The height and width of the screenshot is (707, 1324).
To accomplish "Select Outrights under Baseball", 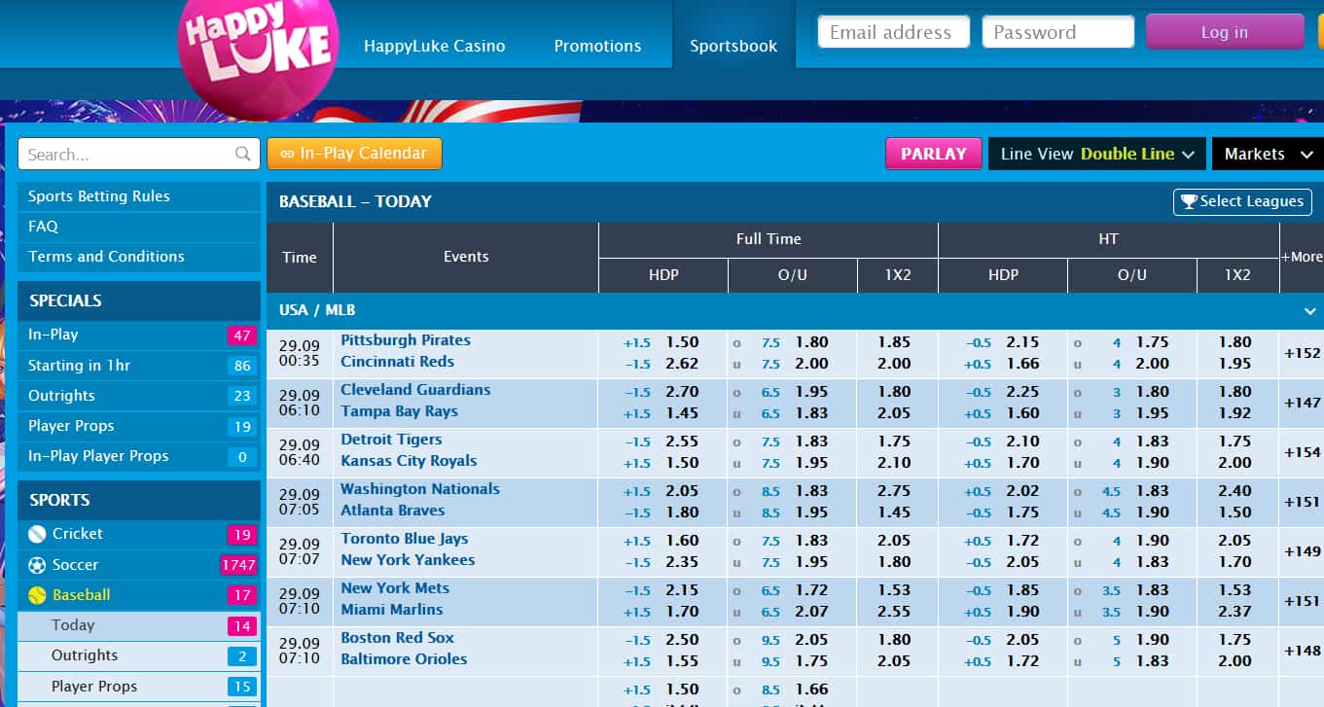I will 139,655.
